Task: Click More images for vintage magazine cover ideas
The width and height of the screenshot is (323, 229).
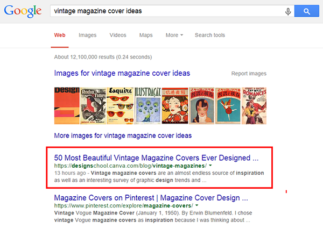Action: point(123,135)
